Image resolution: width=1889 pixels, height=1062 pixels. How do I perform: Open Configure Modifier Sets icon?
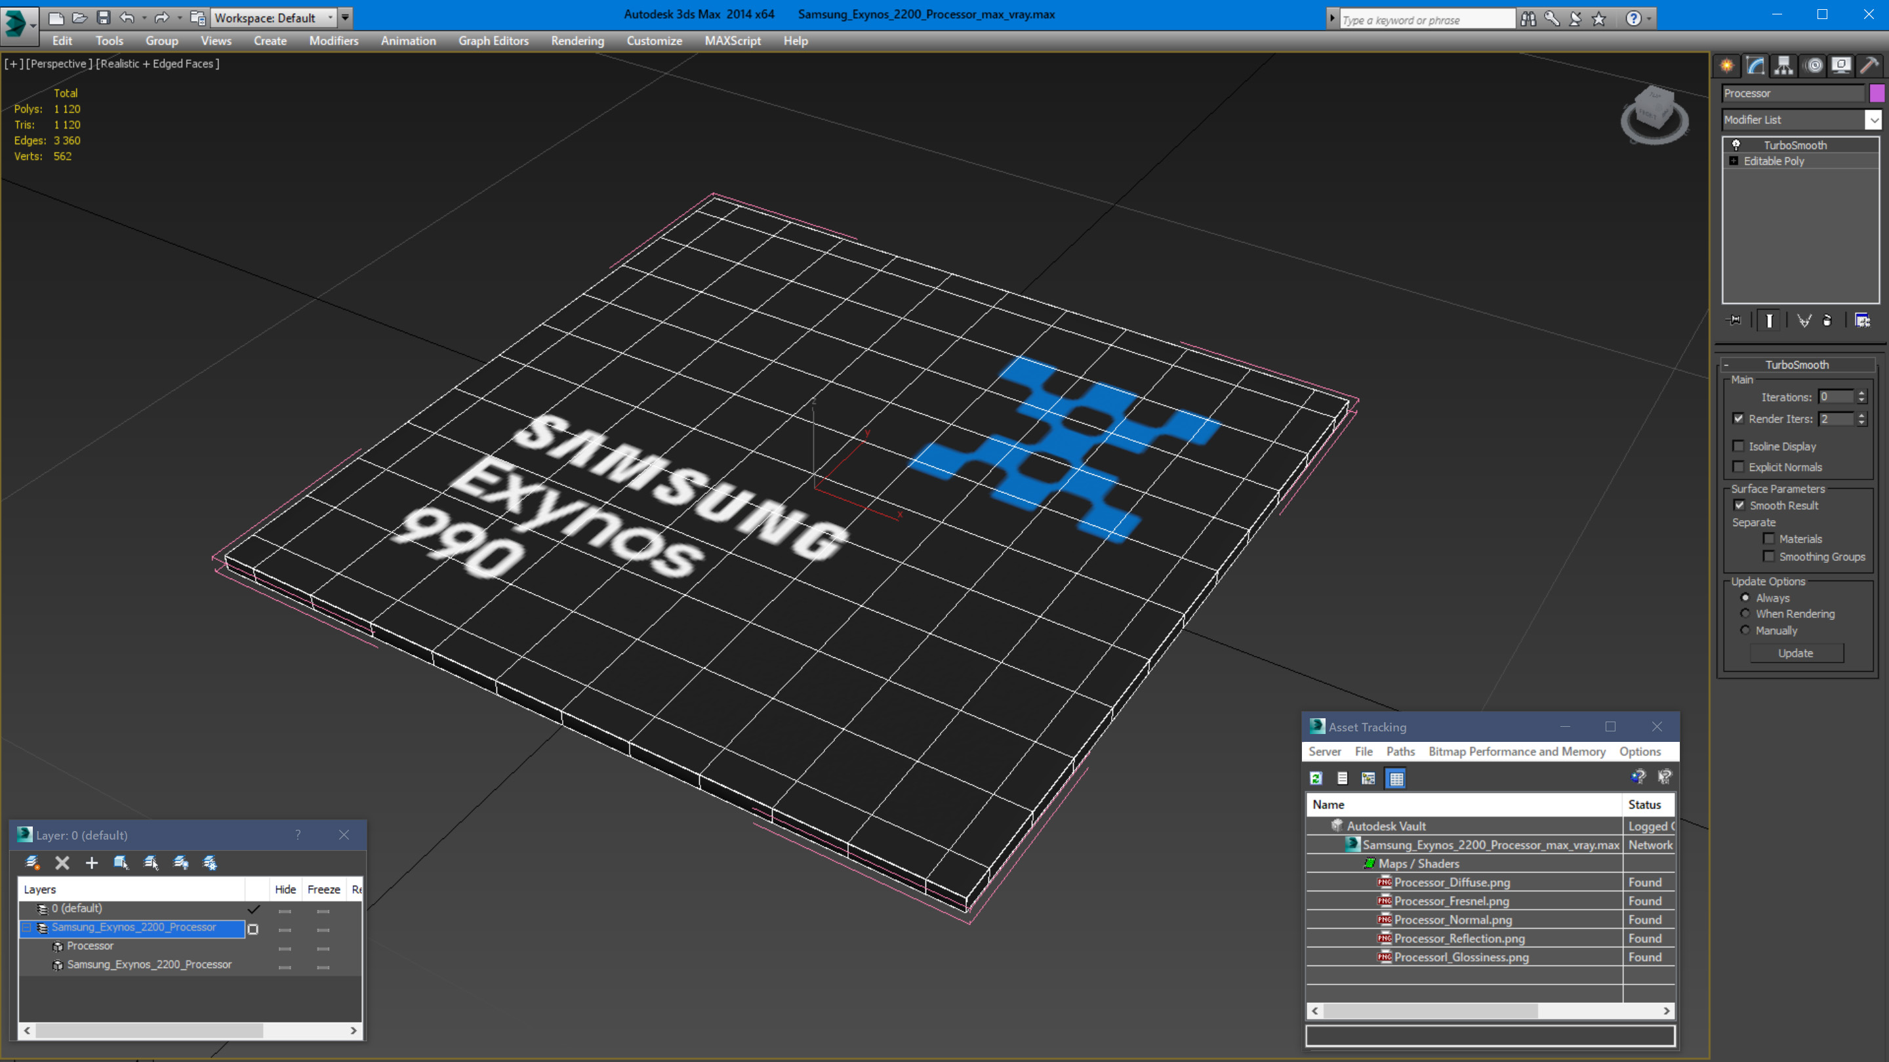[1862, 321]
